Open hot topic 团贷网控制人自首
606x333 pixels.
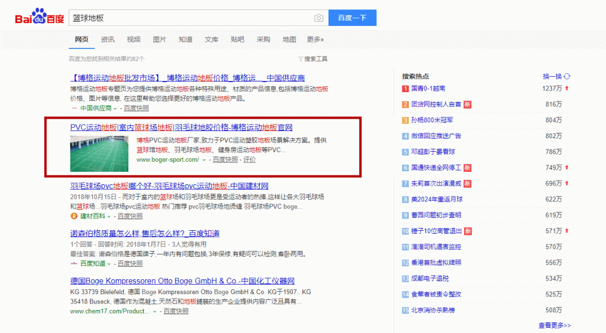click(x=436, y=105)
